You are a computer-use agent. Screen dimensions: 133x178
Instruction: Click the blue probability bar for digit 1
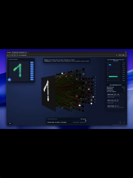[110, 65]
